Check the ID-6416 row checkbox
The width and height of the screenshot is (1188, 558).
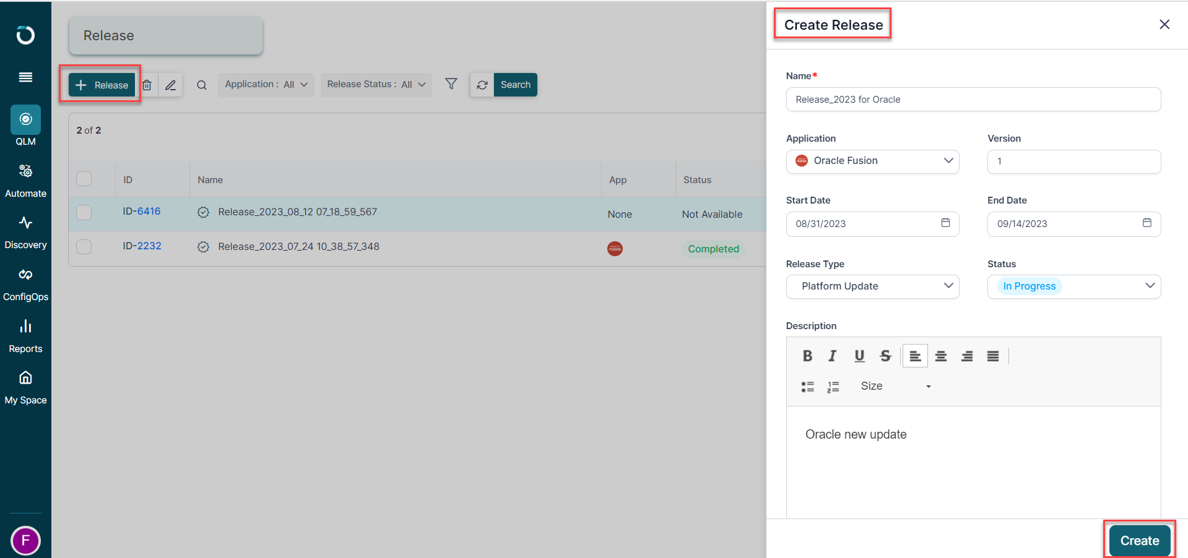pyautogui.click(x=84, y=212)
